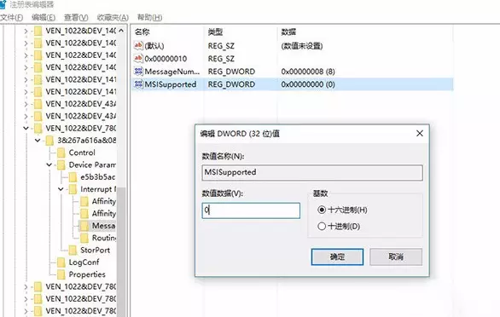The height and width of the screenshot is (317, 500).
Task: Open the 文件(F) menu
Action: (11, 17)
